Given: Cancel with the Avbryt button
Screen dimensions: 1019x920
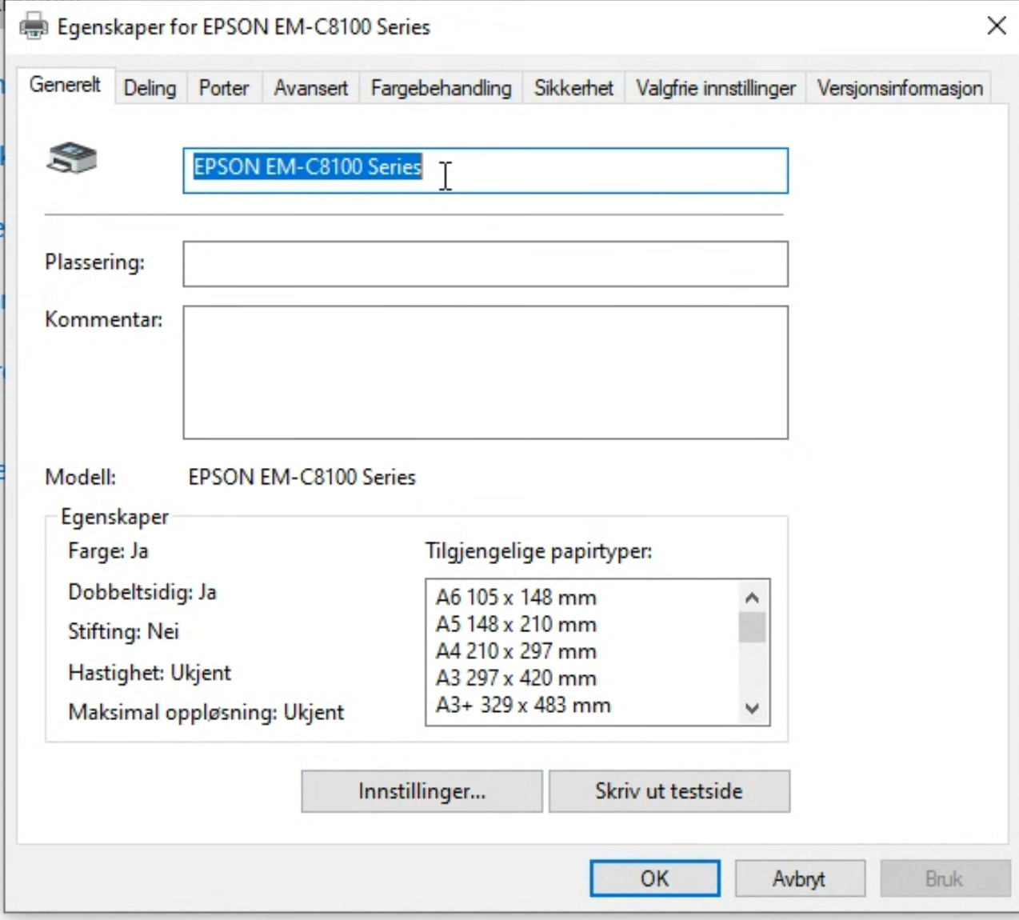Looking at the screenshot, I should [x=799, y=878].
